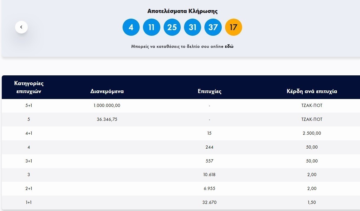Click the back arrow button

pos(21,27)
